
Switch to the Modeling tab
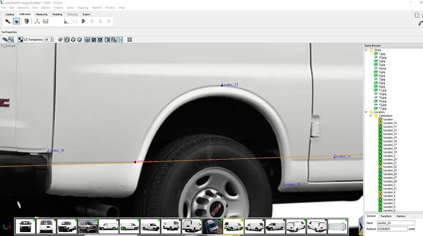tap(57, 14)
